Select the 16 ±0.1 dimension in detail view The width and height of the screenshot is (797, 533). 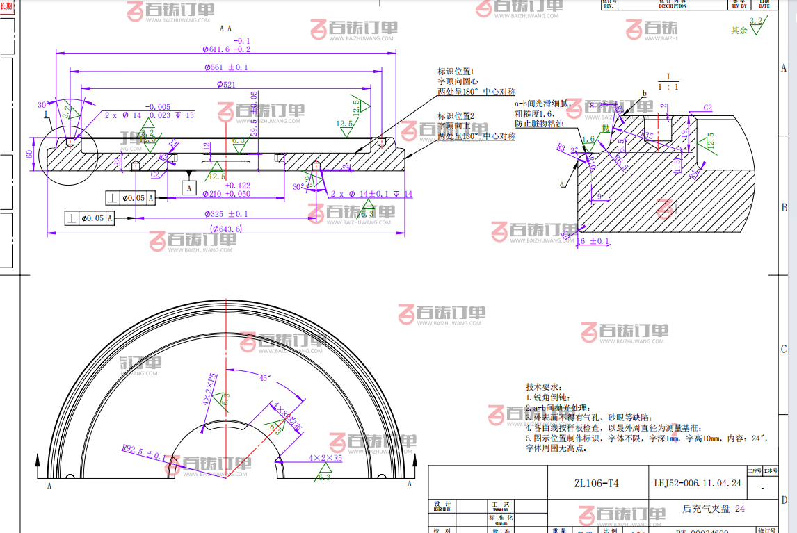pos(593,241)
